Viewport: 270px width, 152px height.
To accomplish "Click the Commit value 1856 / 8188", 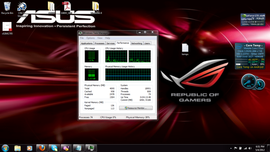I will 145,100.
